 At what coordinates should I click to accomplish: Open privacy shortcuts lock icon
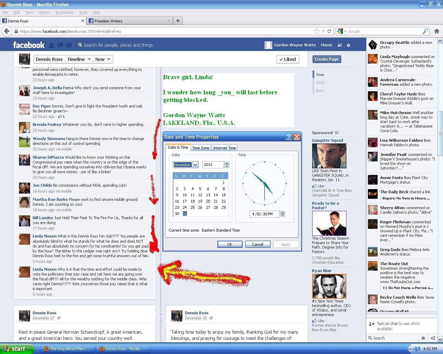(340, 45)
